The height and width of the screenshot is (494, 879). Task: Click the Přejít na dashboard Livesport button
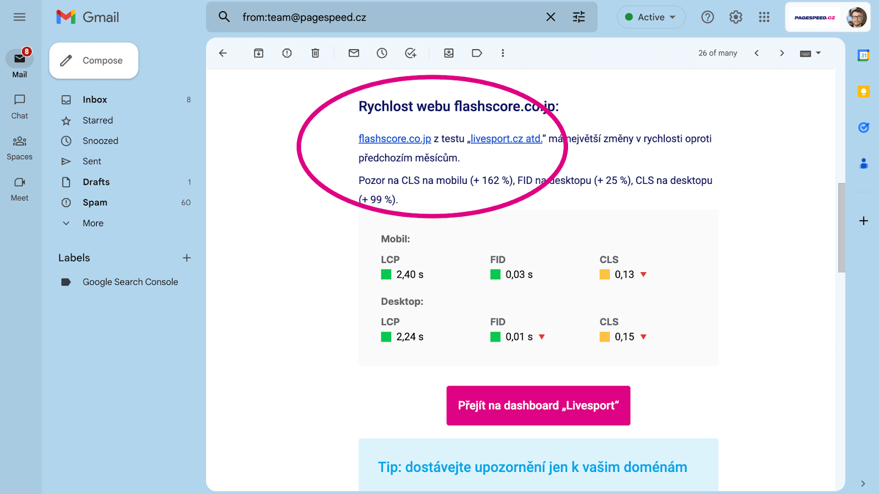click(x=538, y=406)
